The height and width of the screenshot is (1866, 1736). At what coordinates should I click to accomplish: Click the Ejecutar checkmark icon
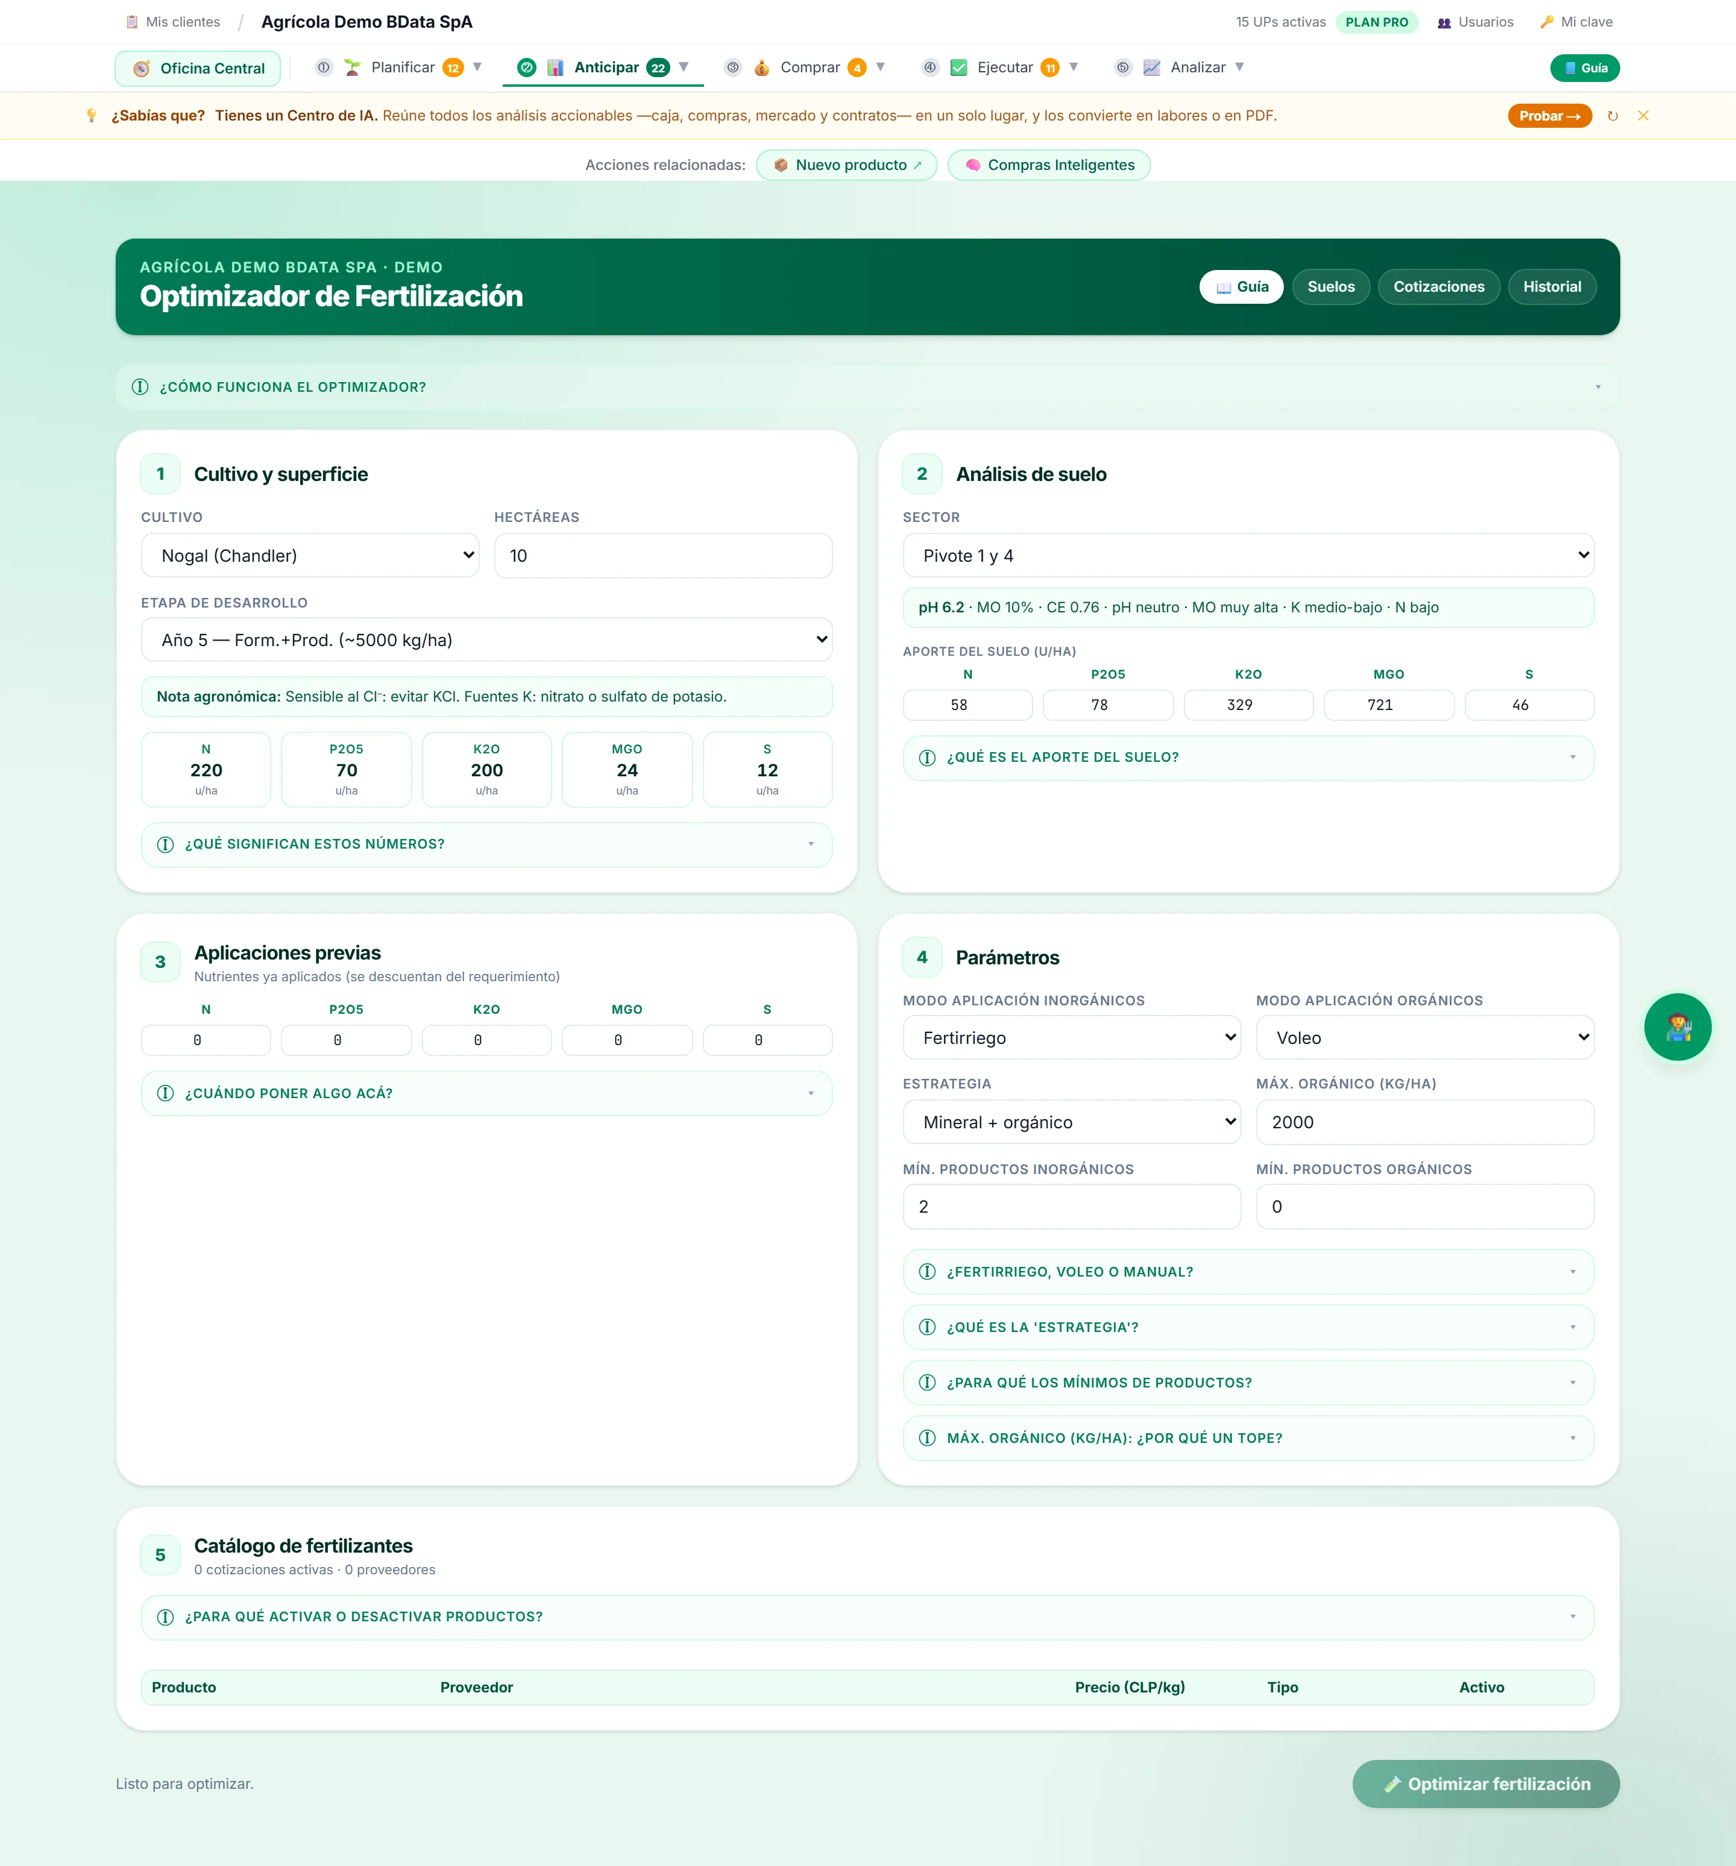tap(958, 68)
